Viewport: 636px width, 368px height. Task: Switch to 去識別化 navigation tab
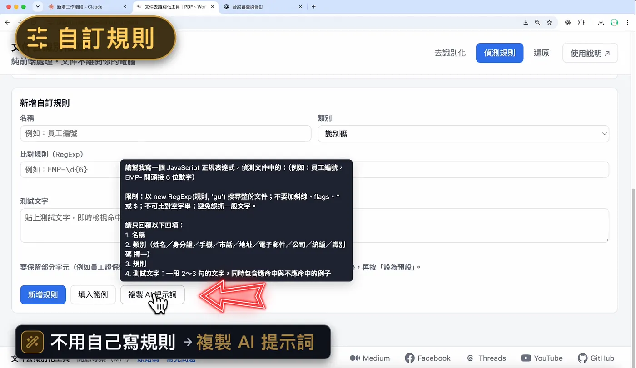point(450,53)
